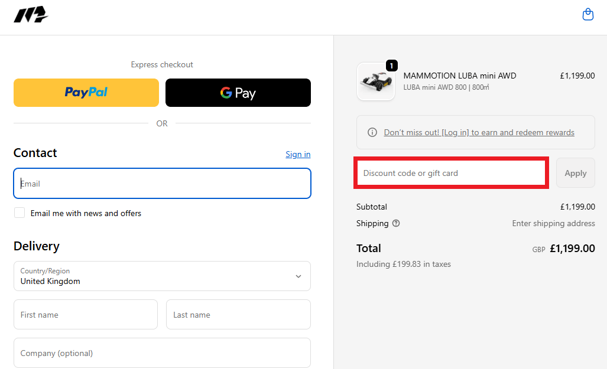
Task: Pay with the PayPal express checkout button
Action: [86, 93]
